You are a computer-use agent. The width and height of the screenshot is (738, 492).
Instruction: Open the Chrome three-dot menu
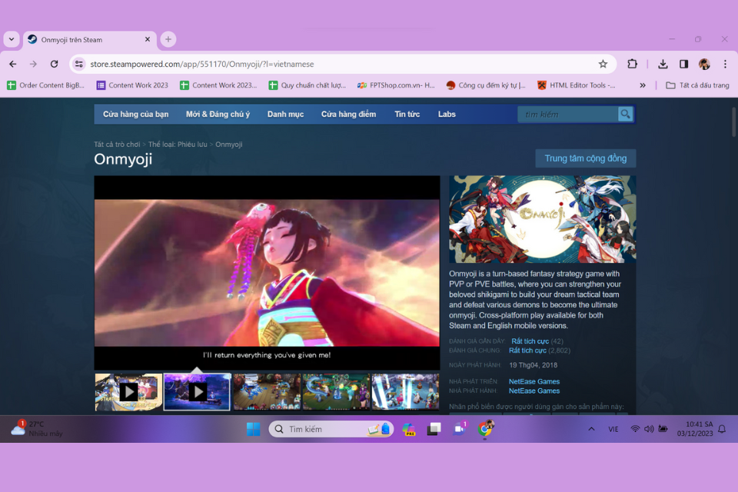725,64
